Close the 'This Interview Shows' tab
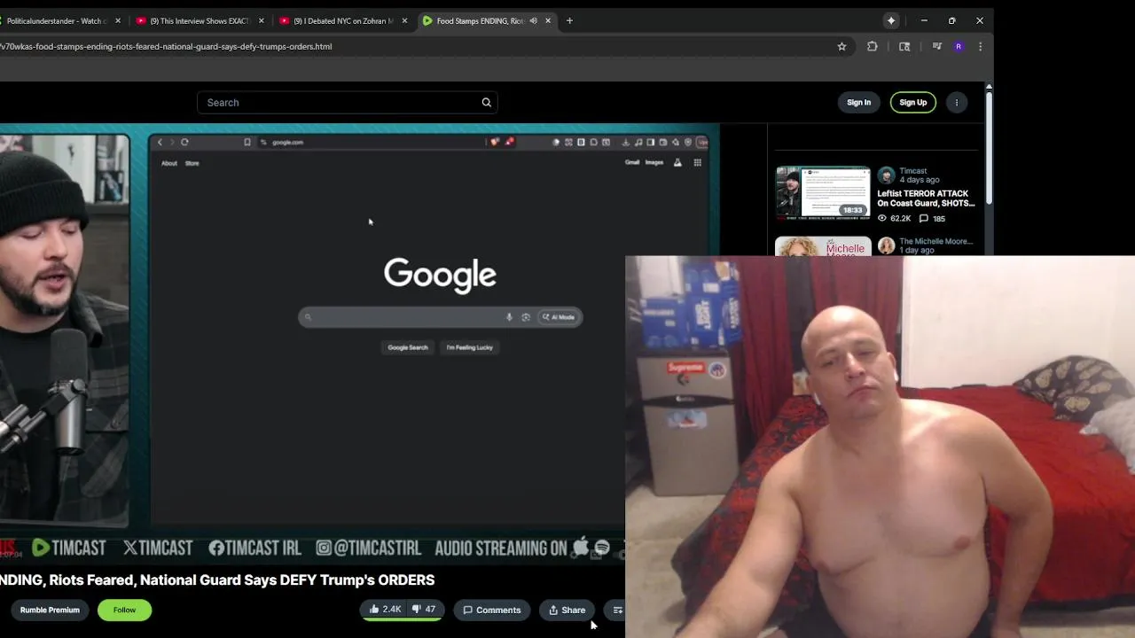The height and width of the screenshot is (638, 1135). [x=261, y=20]
